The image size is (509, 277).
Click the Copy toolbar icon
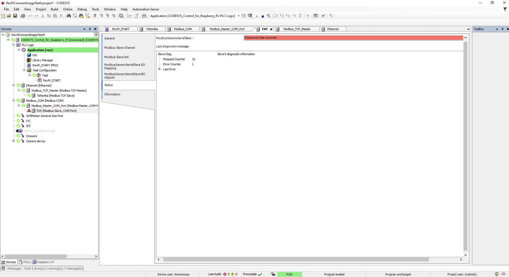49,16
